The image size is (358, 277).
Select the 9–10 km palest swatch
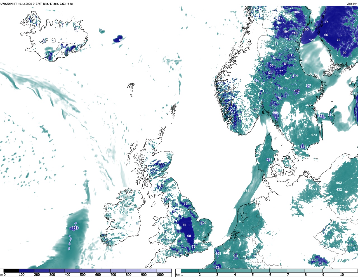pos(331,271)
